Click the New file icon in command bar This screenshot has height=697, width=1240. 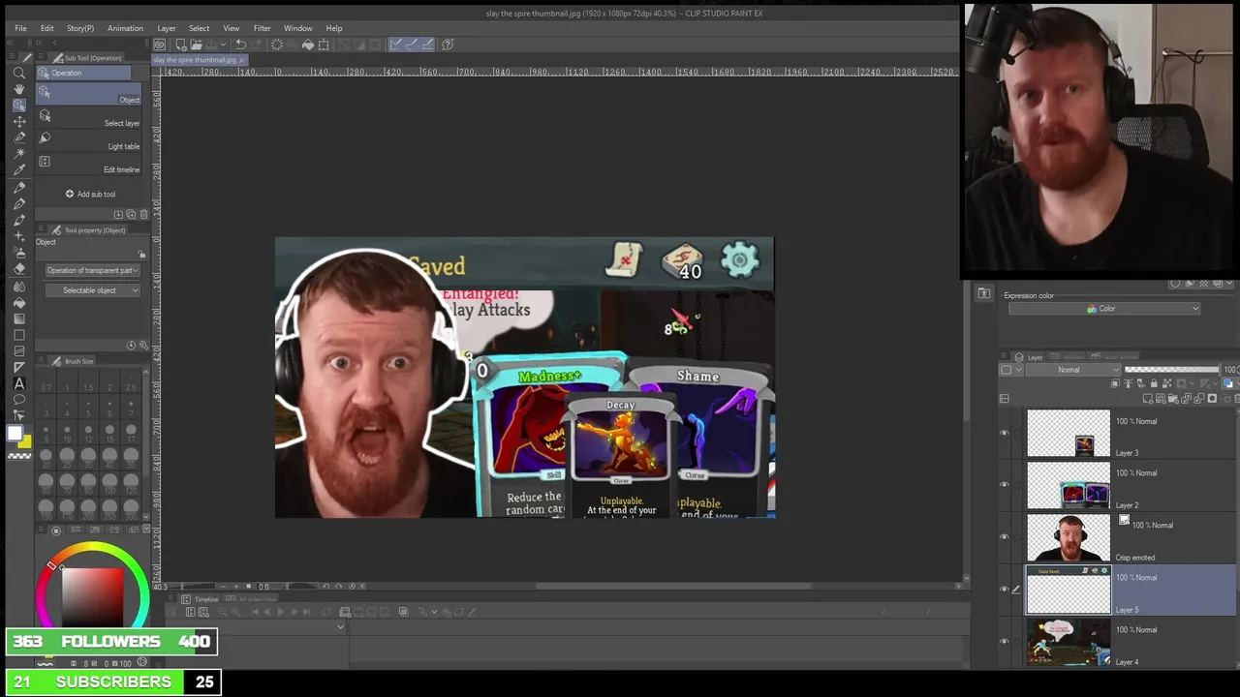(181, 45)
